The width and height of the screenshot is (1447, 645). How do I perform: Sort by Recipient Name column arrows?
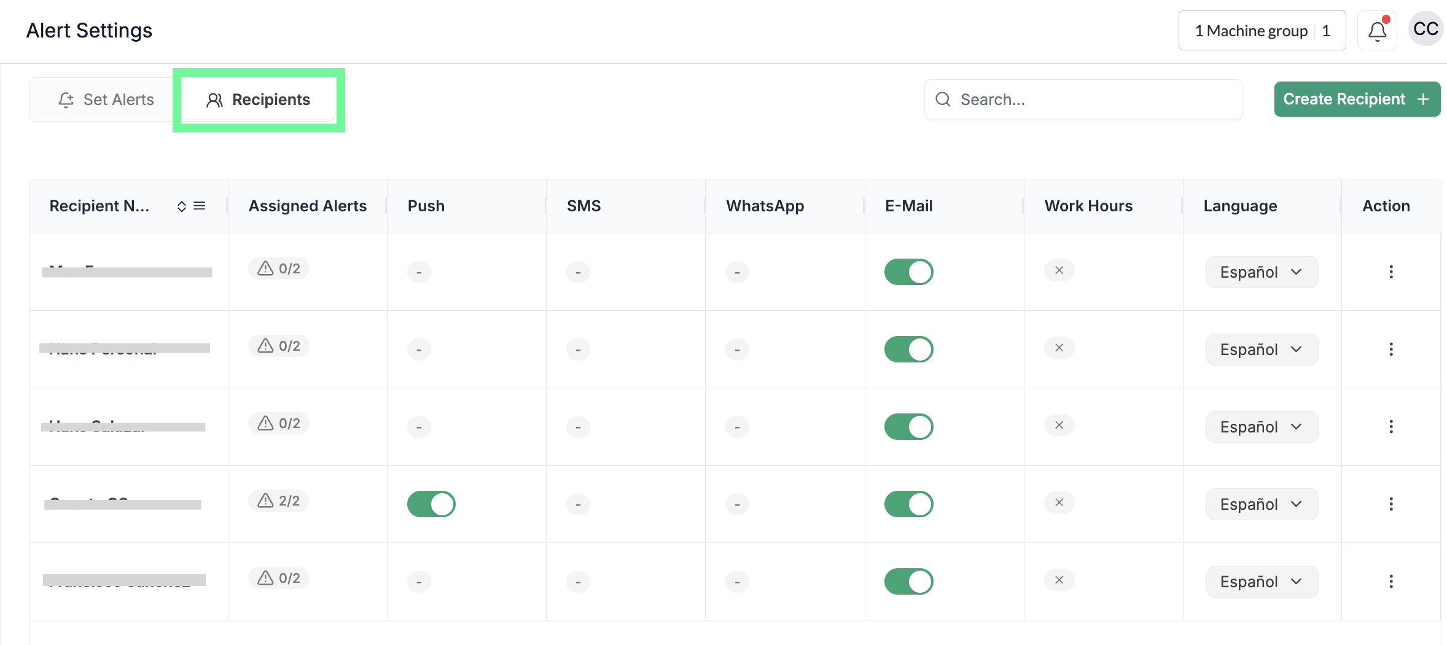[x=182, y=206]
